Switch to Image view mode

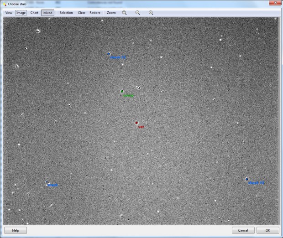[x=21, y=13]
